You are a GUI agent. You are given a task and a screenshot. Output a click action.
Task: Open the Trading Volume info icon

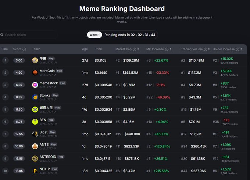206,49
